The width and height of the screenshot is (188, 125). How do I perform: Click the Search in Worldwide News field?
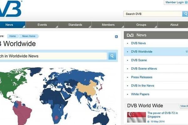click(x=53, y=56)
